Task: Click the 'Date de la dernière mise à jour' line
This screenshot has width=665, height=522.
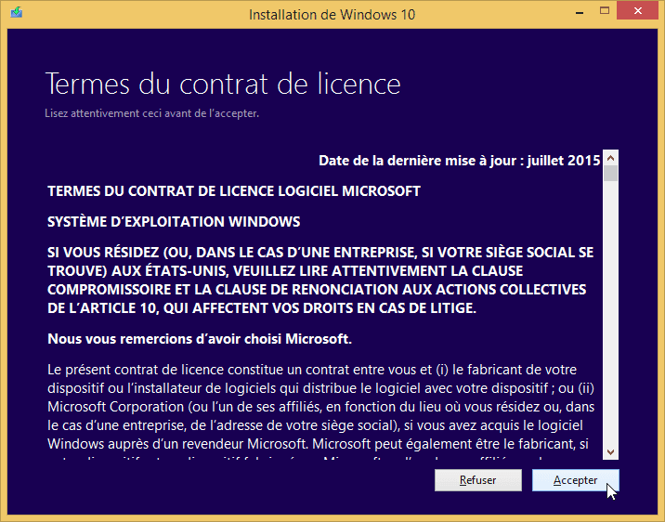Action: [459, 161]
